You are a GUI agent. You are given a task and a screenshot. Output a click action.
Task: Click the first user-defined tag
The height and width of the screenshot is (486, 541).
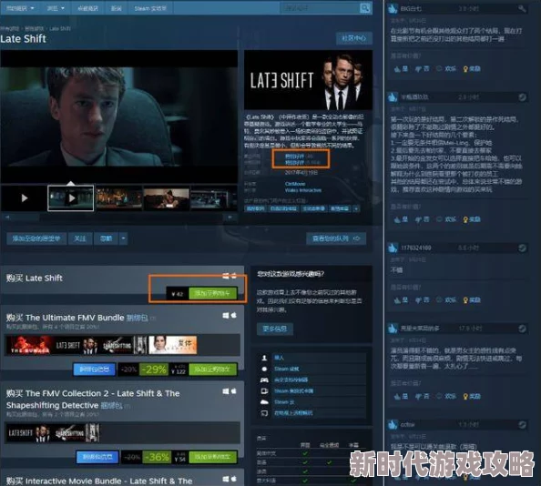coord(255,208)
